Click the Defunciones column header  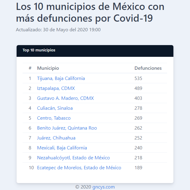pyautogui.click(x=148, y=68)
